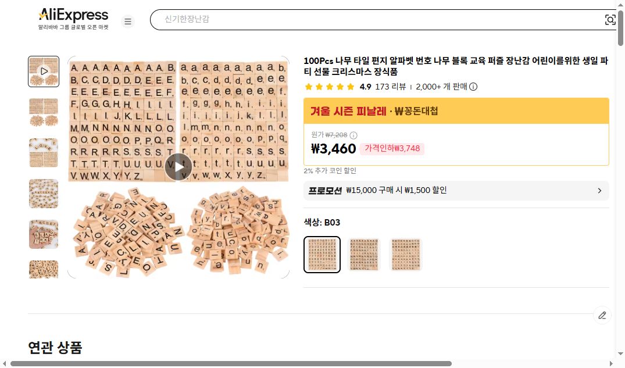Click the five-star rating icons
Viewport: 625px width, 368px height.
(329, 86)
